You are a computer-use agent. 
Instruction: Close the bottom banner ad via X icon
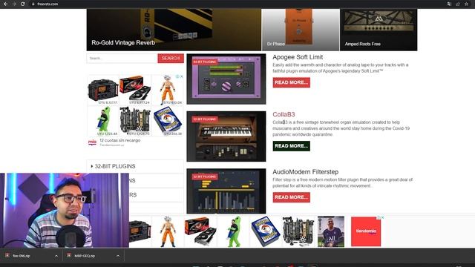point(383,217)
